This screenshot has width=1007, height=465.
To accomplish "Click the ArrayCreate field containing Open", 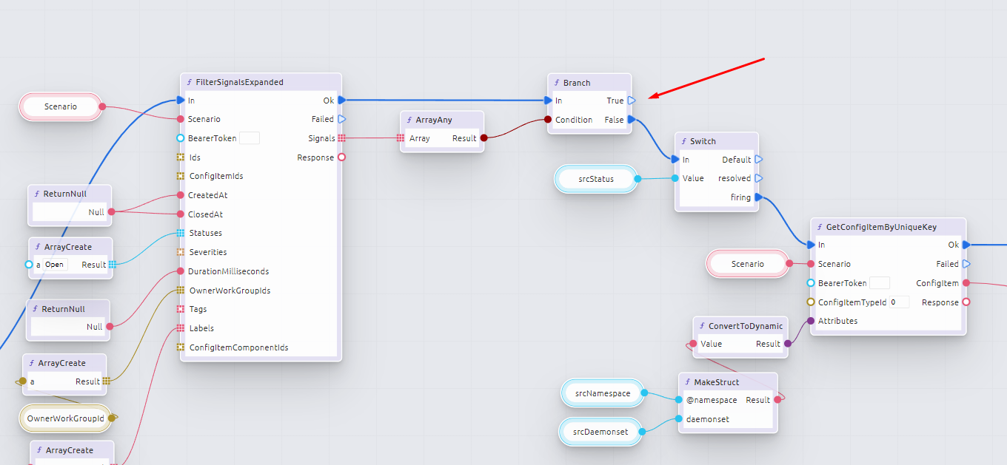I will [56, 265].
